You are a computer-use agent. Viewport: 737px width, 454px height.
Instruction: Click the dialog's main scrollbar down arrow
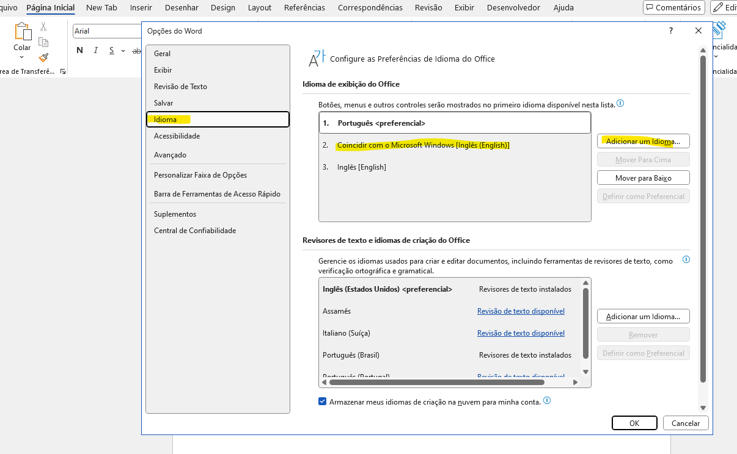[703, 408]
